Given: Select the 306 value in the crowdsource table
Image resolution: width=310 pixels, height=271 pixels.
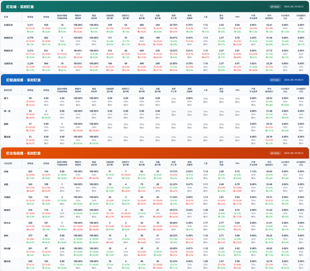Looking at the screenshot, I should [30, 223].
